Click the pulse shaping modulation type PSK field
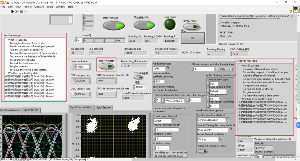300x161 pixels. tap(214, 84)
